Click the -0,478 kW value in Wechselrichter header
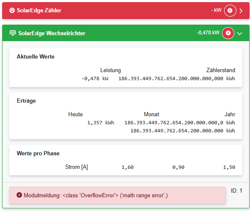250x213 pixels. [208, 33]
